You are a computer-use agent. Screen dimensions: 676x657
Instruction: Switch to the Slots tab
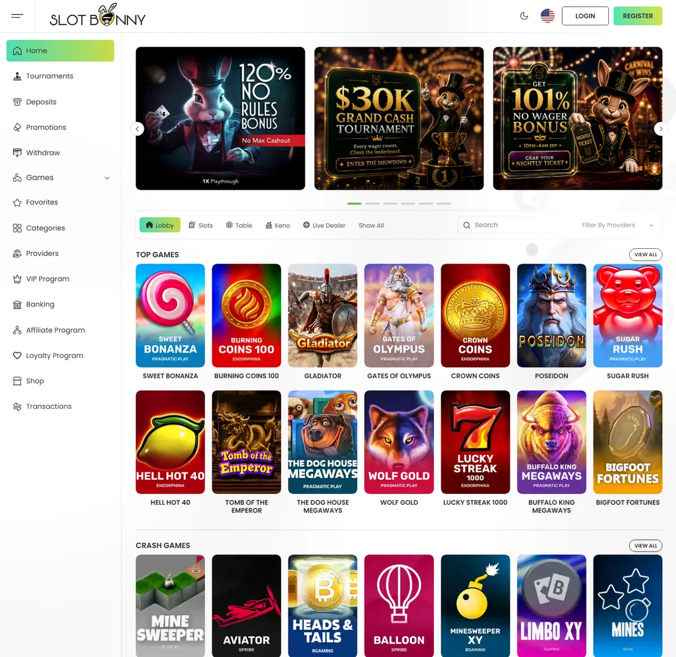click(x=201, y=225)
